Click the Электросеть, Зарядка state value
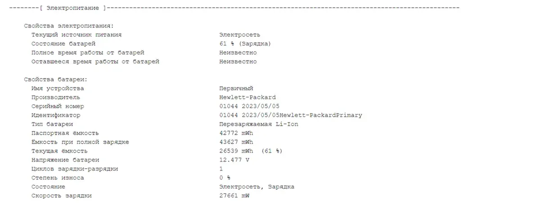540x211 pixels. point(256,187)
